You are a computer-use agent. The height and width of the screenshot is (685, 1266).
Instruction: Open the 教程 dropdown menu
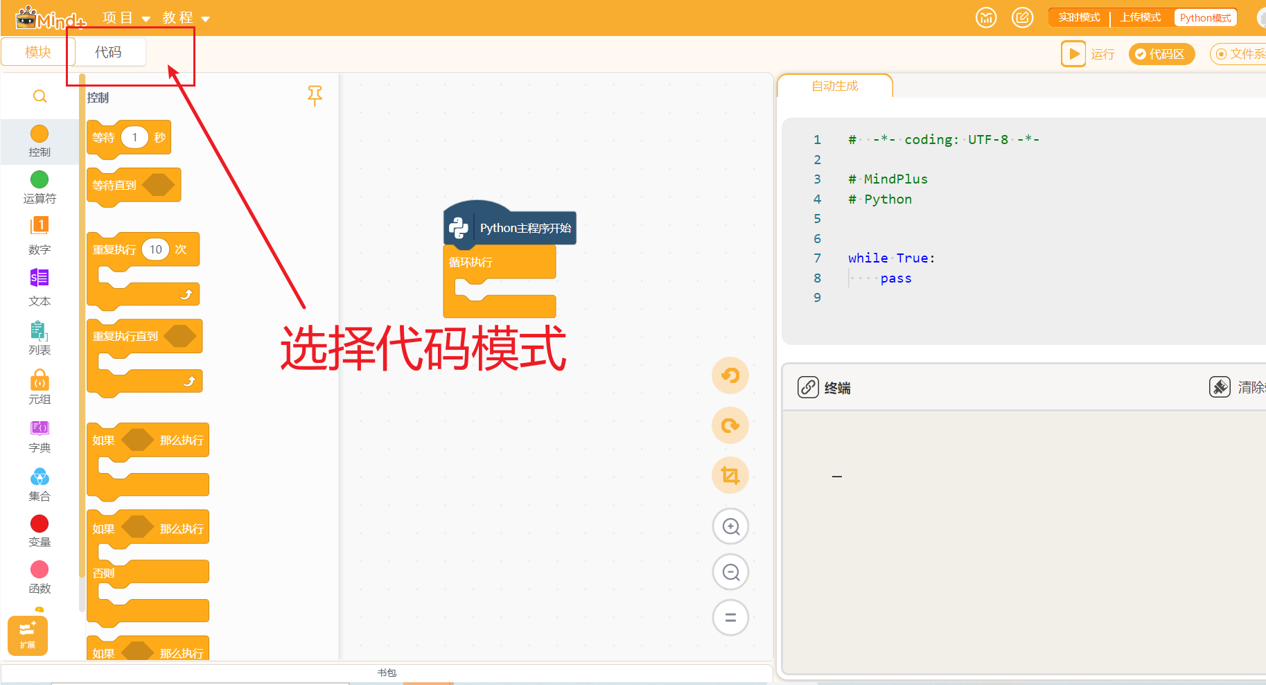coord(186,18)
